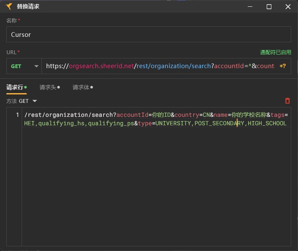Screen dimensions: 298x251
Task: Maximize the 替换请求 window
Action: 269,7
